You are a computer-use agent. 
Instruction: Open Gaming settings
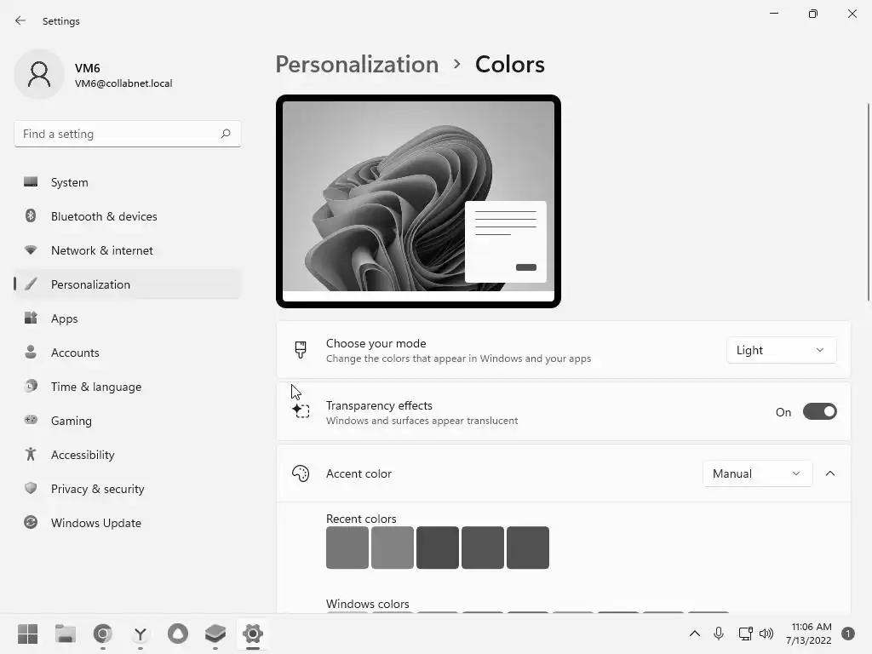coord(128,421)
